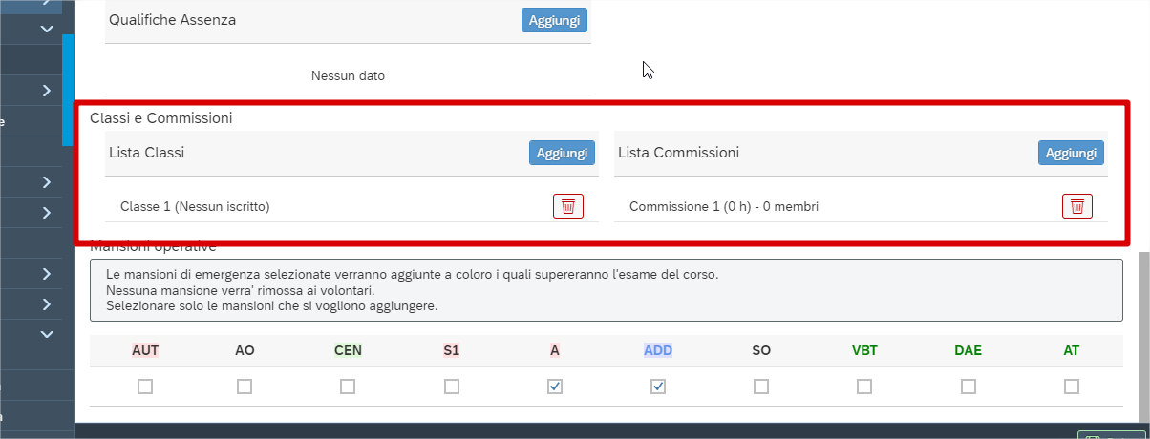1150x439 pixels.
Task: Click the page's vertical scrollbar
Action: click(x=1143, y=334)
